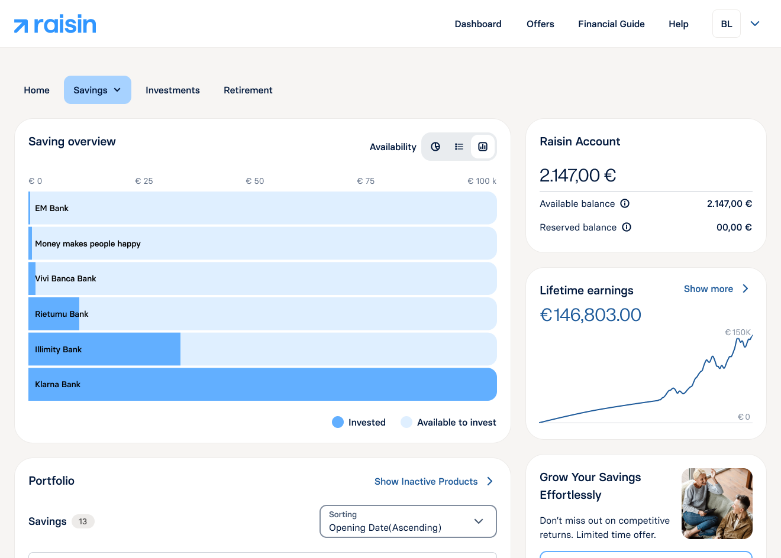Click the Available to invest legend swatch

[x=406, y=422]
